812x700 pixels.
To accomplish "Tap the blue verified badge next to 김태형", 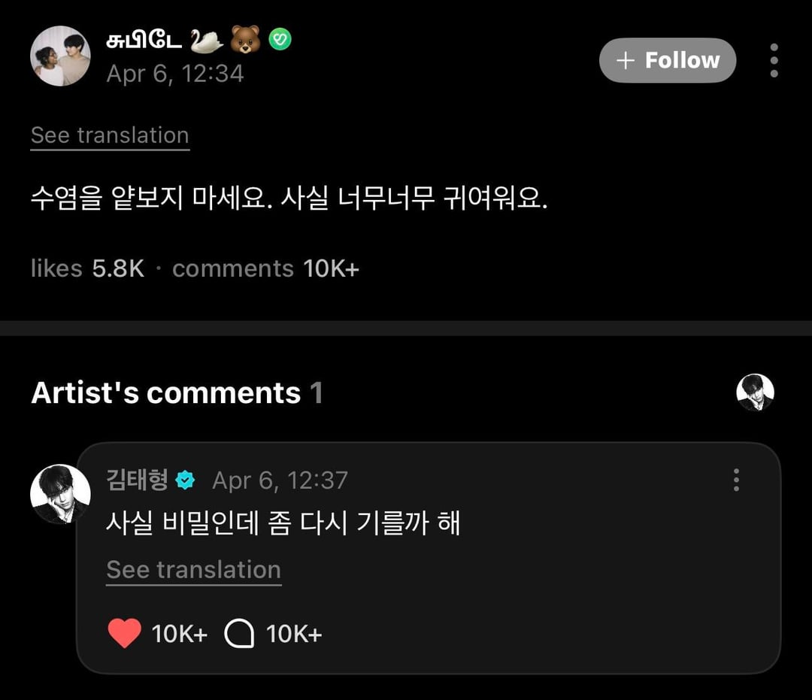I will point(185,480).
